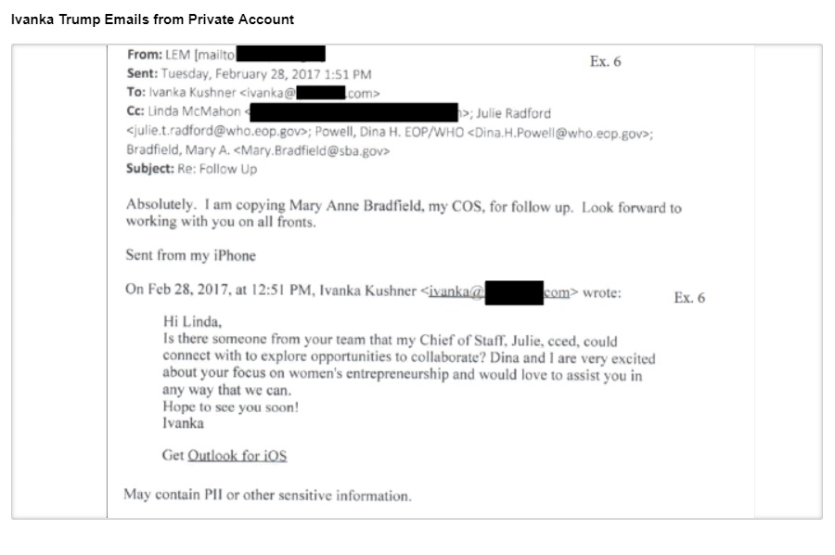Viewport: 835px width, 555px height.
Task: Open the 'Outlook for iOS' link
Action: 237,456
